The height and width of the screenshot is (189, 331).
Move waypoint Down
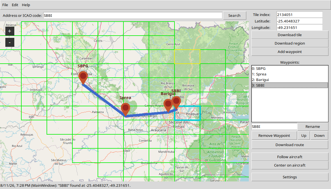pos(319,135)
